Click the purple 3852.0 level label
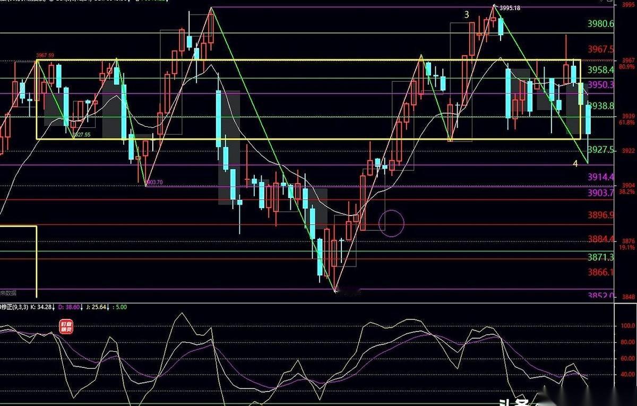The image size is (637, 406). tap(601, 296)
